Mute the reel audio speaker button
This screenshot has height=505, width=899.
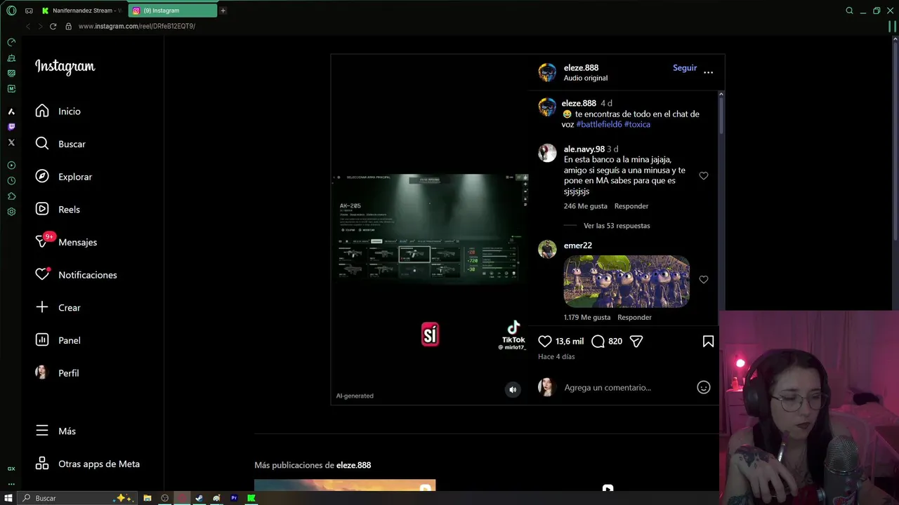point(513,390)
